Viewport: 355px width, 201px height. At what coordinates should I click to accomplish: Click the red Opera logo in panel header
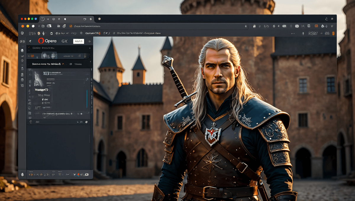[x=41, y=41]
